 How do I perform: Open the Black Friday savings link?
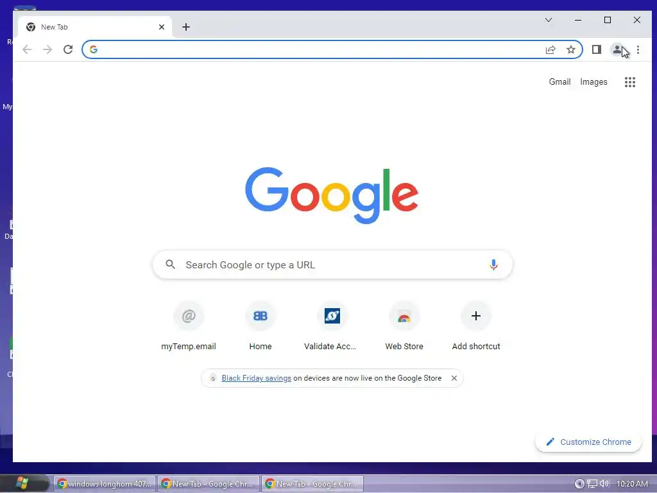[x=257, y=378]
